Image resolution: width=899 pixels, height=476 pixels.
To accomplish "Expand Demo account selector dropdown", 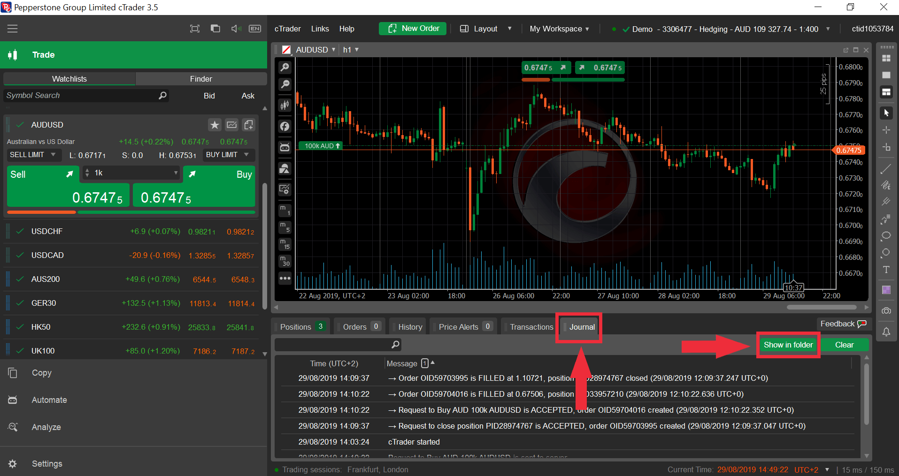I will coord(828,29).
